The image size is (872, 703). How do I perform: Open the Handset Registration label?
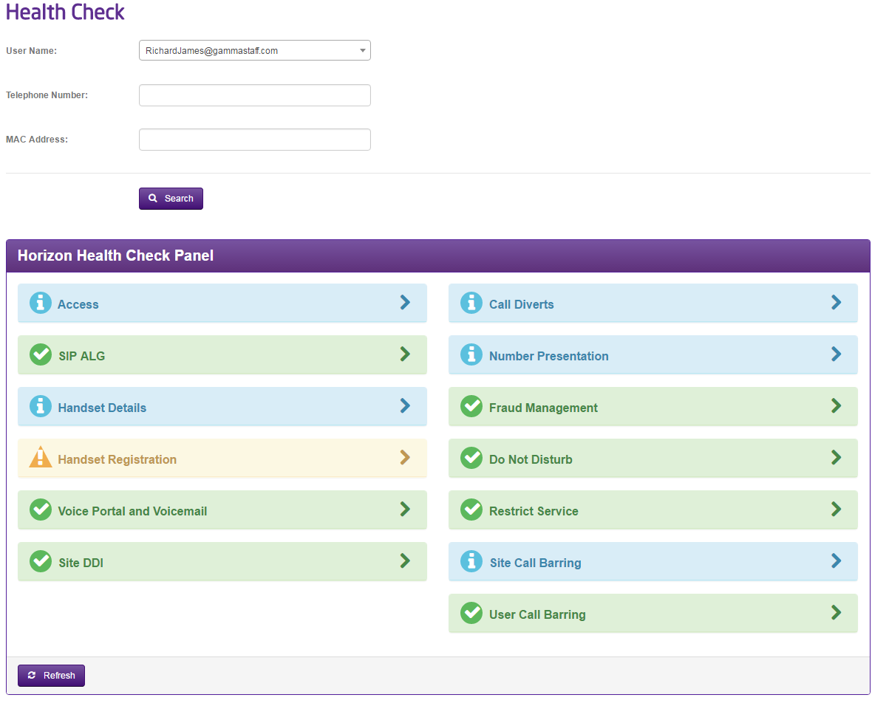[117, 459]
